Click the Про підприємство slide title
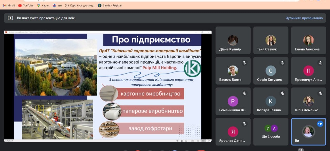Screen dimensions: 330x151 click(151, 39)
